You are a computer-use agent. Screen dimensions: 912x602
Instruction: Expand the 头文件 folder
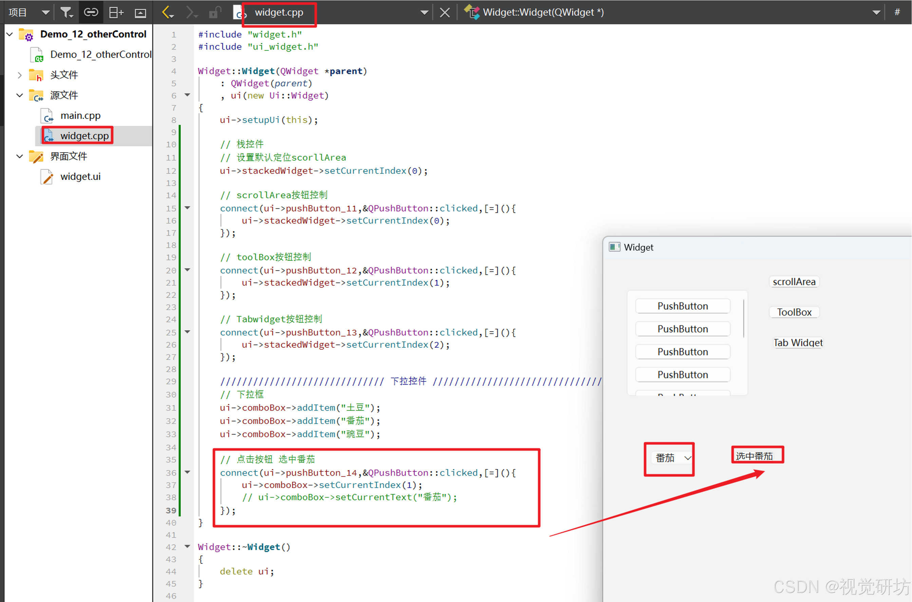click(20, 75)
